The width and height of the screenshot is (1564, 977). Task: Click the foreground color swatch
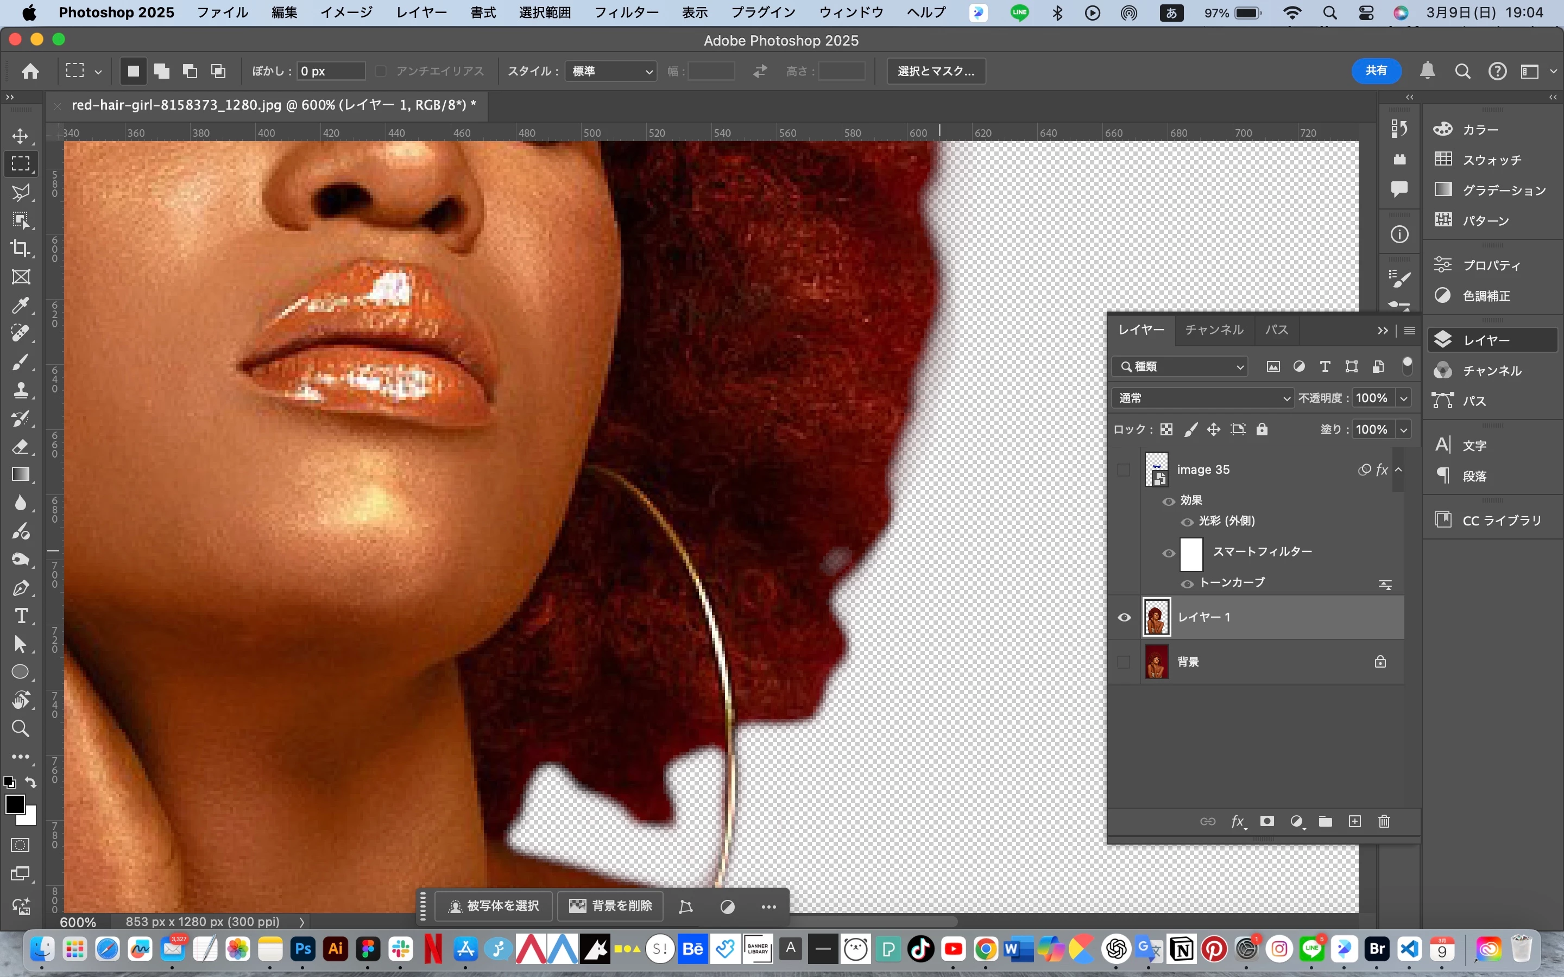pos(14,804)
